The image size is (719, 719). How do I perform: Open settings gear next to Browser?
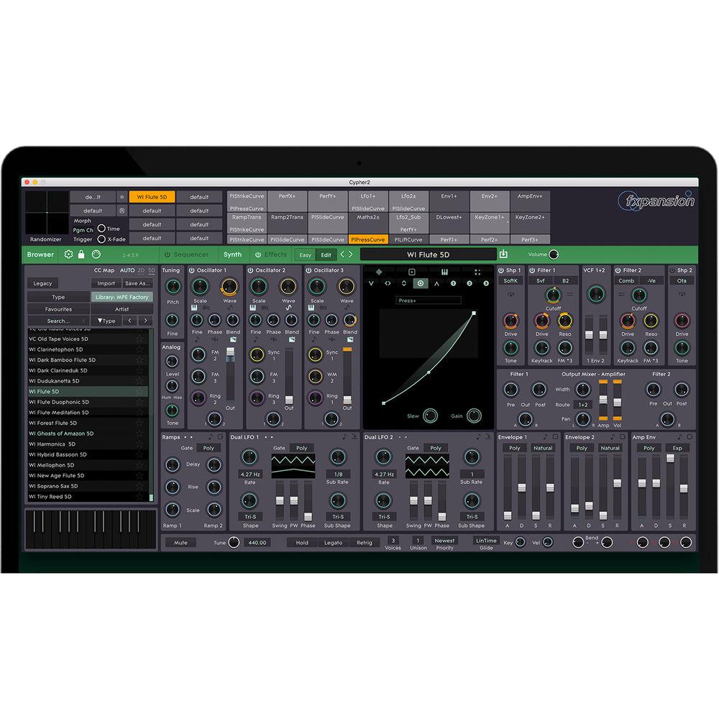pos(69,255)
